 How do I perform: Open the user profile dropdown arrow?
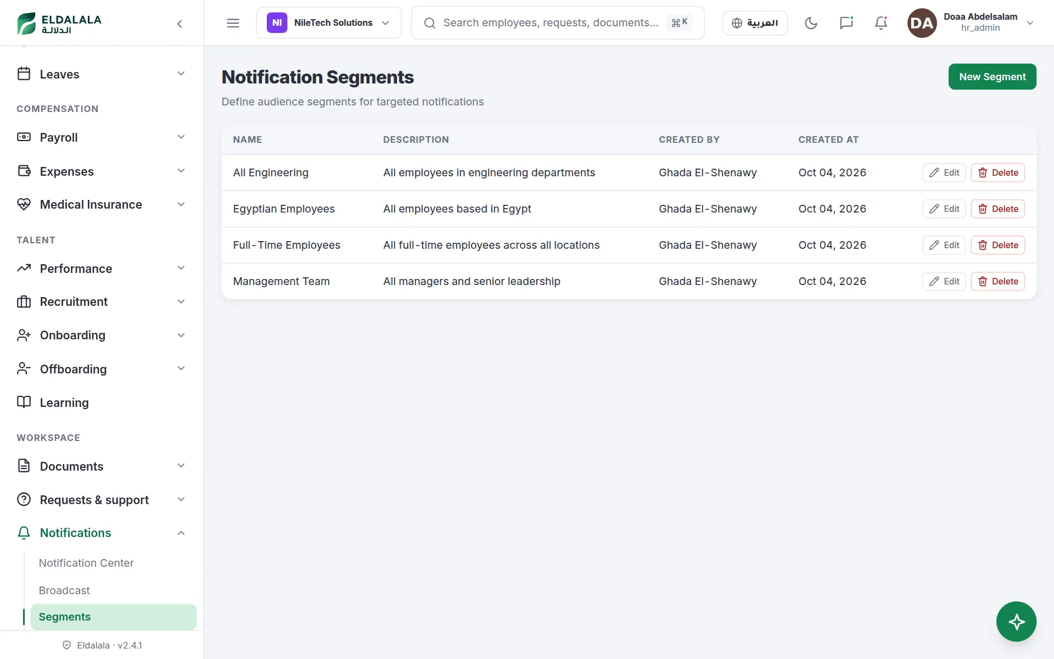coord(1030,23)
